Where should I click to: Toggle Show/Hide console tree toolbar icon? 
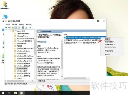tap(16, 28)
